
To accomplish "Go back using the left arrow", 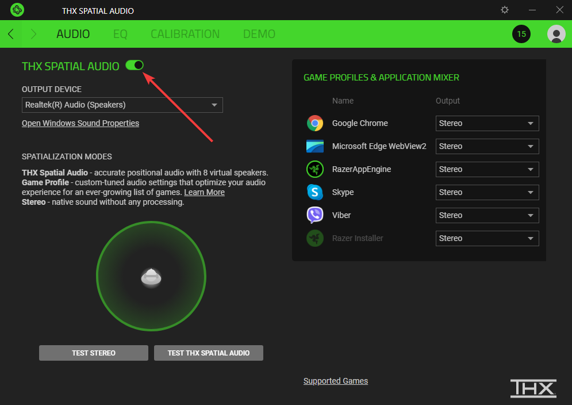I will [x=11, y=34].
